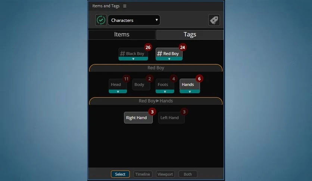Choose the Viewport mode button

[x=165, y=174]
